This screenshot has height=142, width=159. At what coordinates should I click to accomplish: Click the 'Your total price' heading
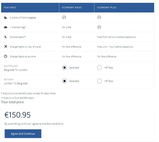point(12,102)
